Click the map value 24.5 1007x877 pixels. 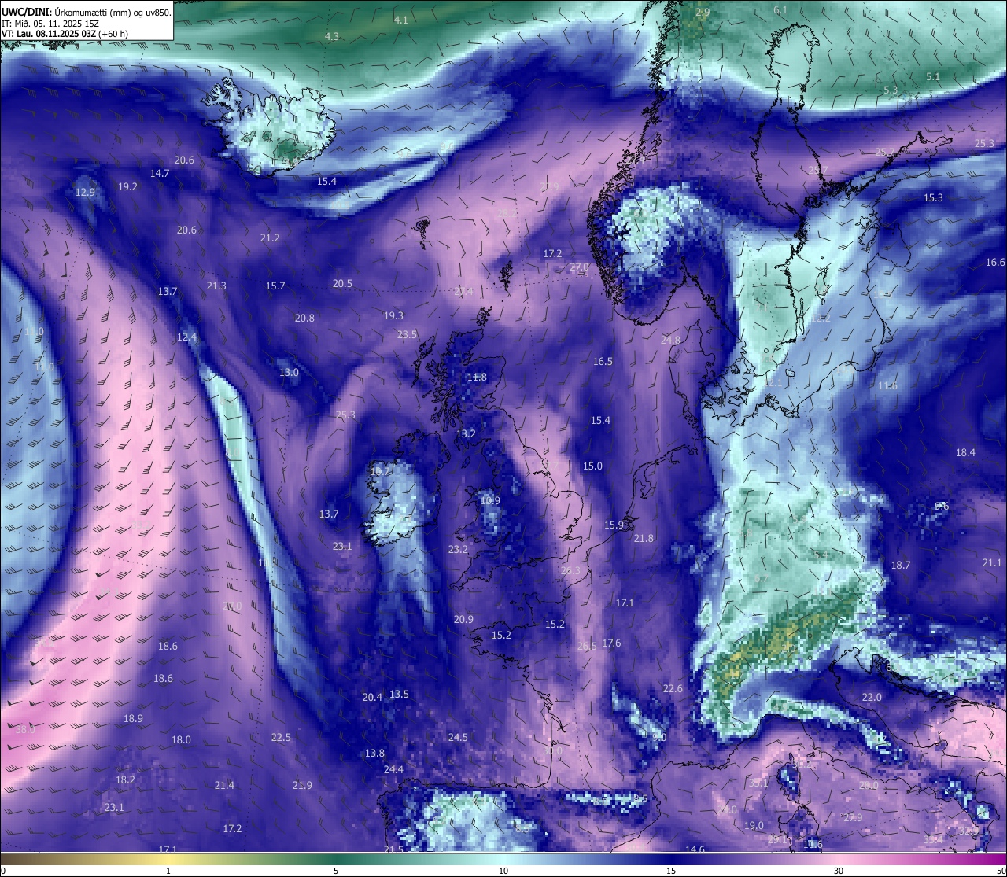(458, 738)
